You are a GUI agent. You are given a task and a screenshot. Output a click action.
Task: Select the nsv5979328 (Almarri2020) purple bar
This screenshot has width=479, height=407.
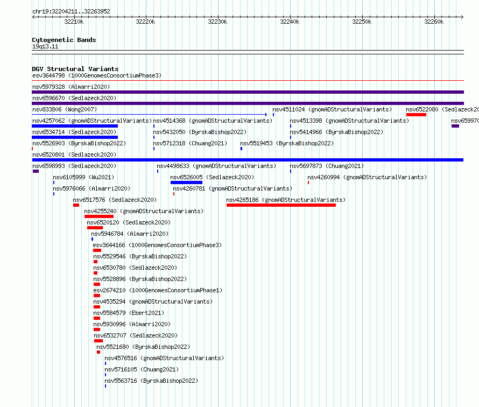248,92
